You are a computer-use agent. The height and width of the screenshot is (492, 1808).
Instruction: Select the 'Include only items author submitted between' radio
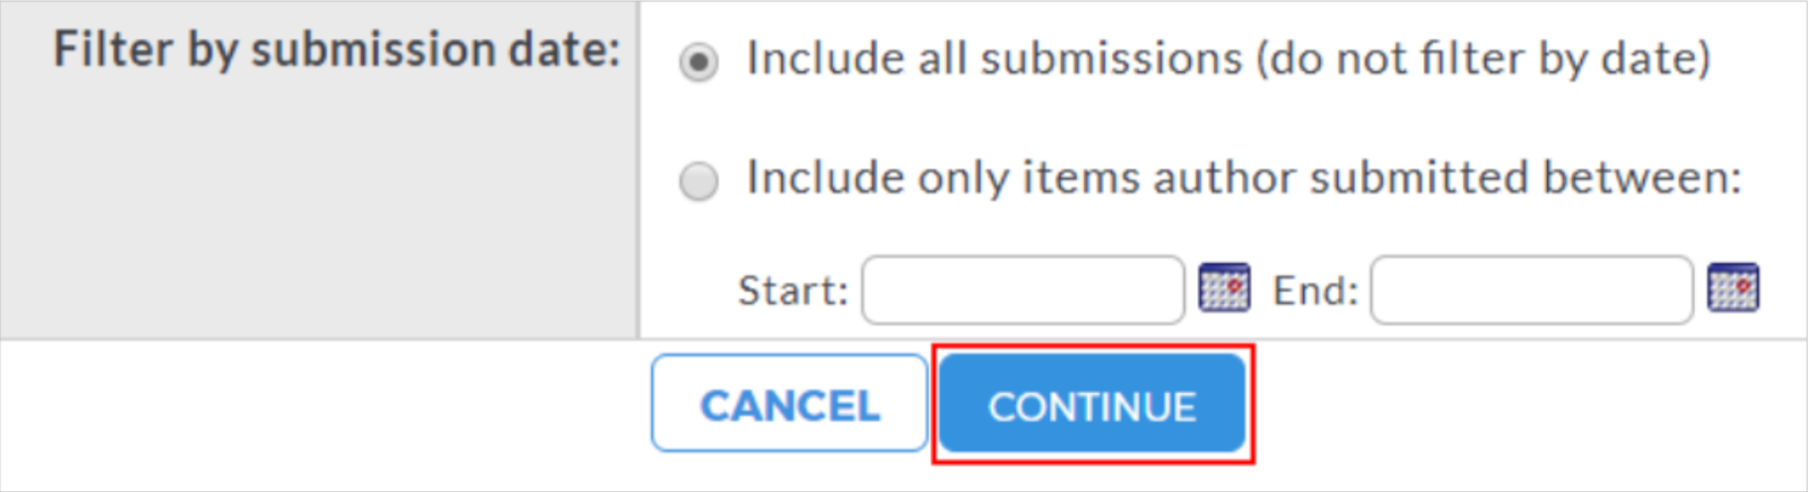698,182
